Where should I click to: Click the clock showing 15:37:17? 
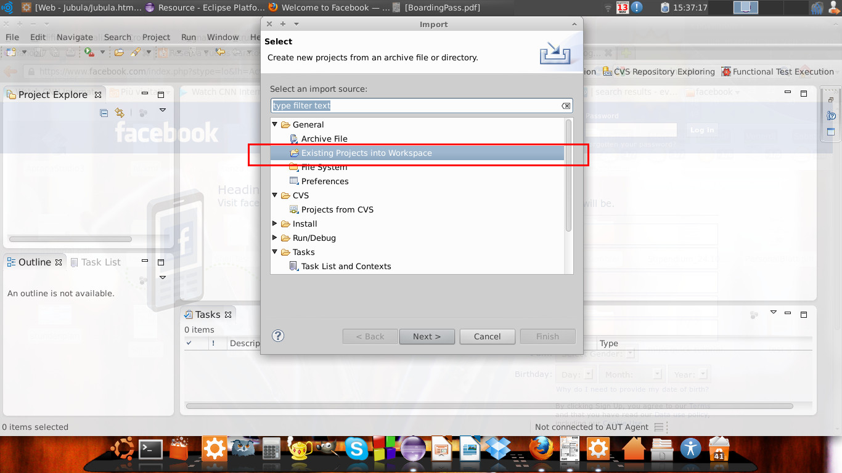(690, 7)
